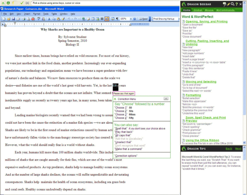Click the Dragon microphone icon on DragonBar
This screenshot has width=247, height=195.
pyautogui.click(x=8, y=3)
